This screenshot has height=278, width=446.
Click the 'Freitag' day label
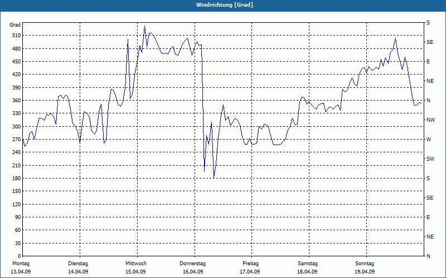(x=250, y=264)
